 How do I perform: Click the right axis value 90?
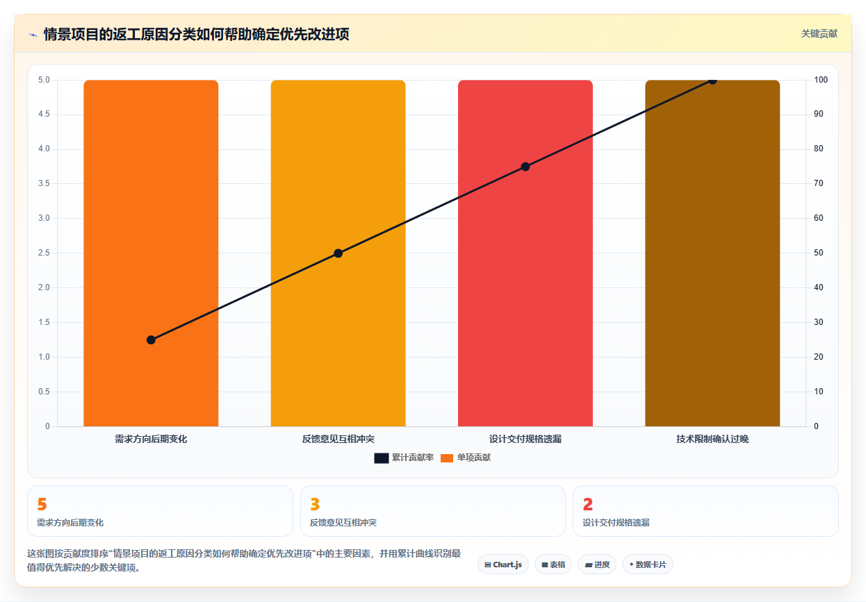(819, 115)
